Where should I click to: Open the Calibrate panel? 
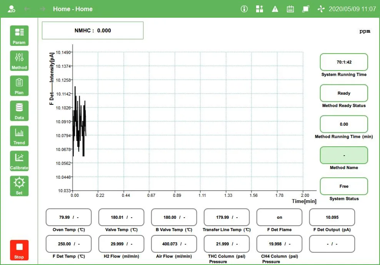[19, 161]
